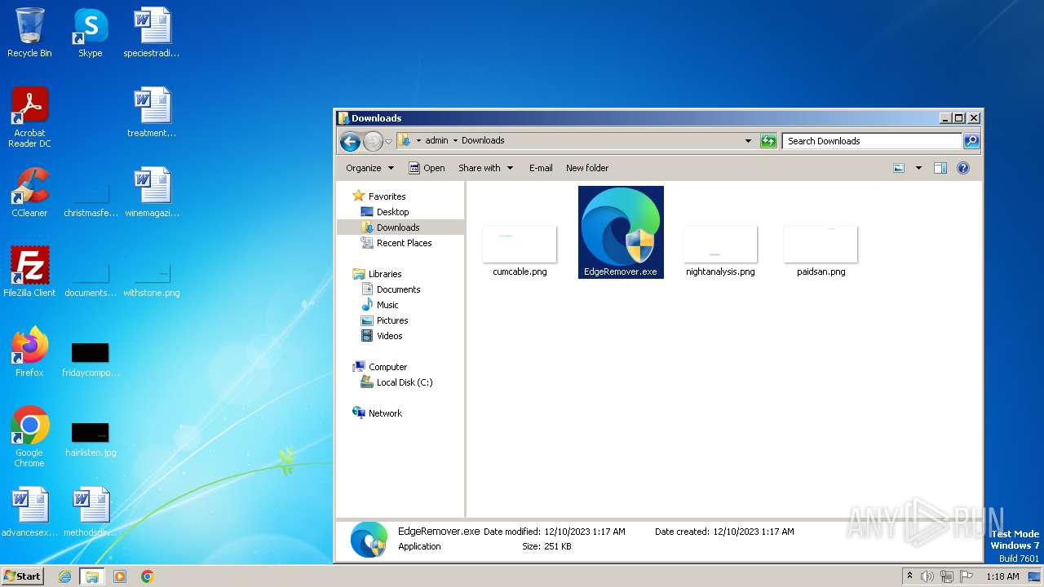Click the admin breadcrumb in address bar
This screenshot has width=1044, height=587.
[x=436, y=140]
